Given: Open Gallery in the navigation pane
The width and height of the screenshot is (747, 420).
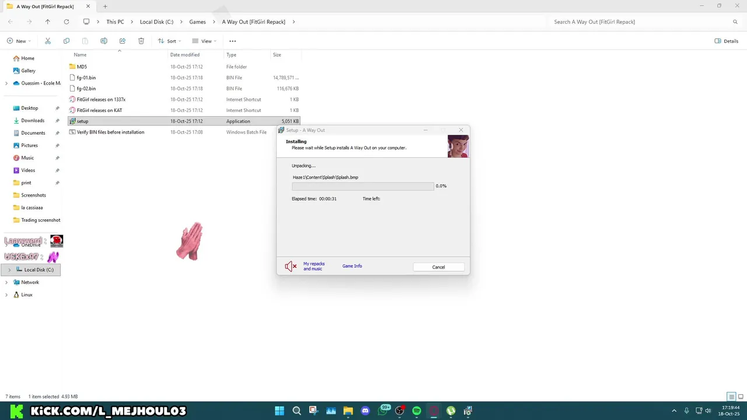Looking at the screenshot, I should pos(28,71).
